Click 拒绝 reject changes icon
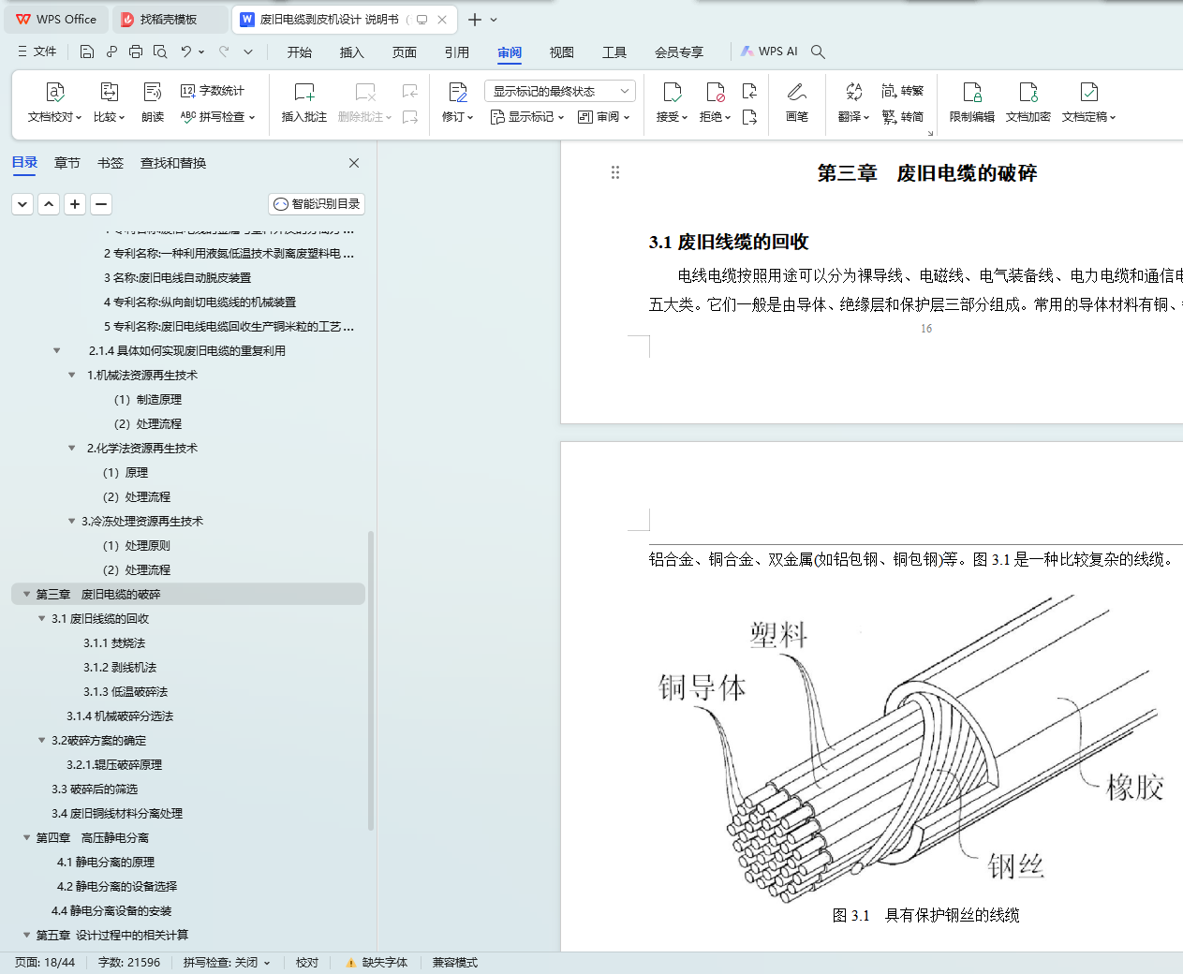 pos(715,92)
